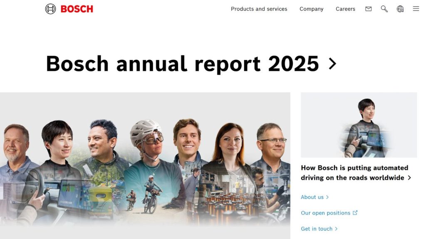
Task: Click the red BOSCH wordmark
Action: click(77, 9)
